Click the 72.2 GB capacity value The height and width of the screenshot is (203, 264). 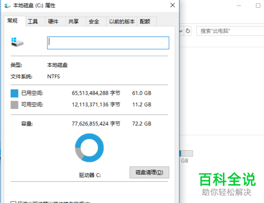tap(142, 124)
